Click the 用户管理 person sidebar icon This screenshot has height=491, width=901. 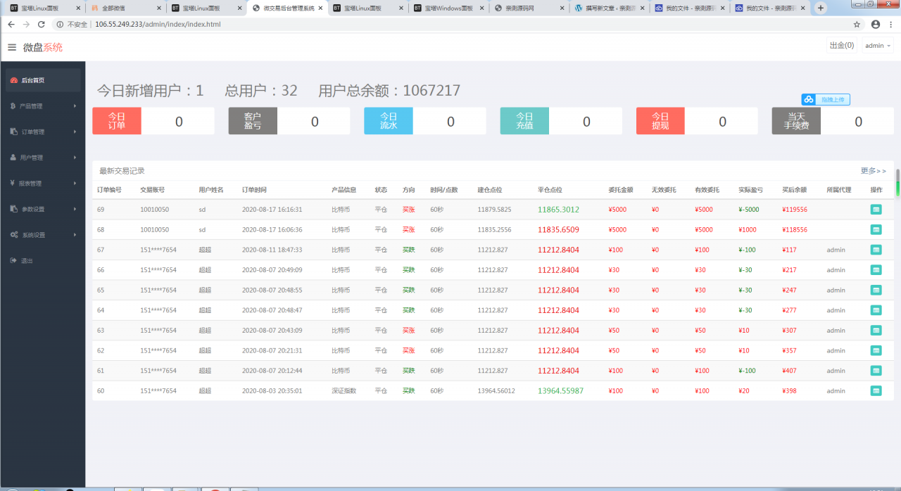(x=13, y=158)
